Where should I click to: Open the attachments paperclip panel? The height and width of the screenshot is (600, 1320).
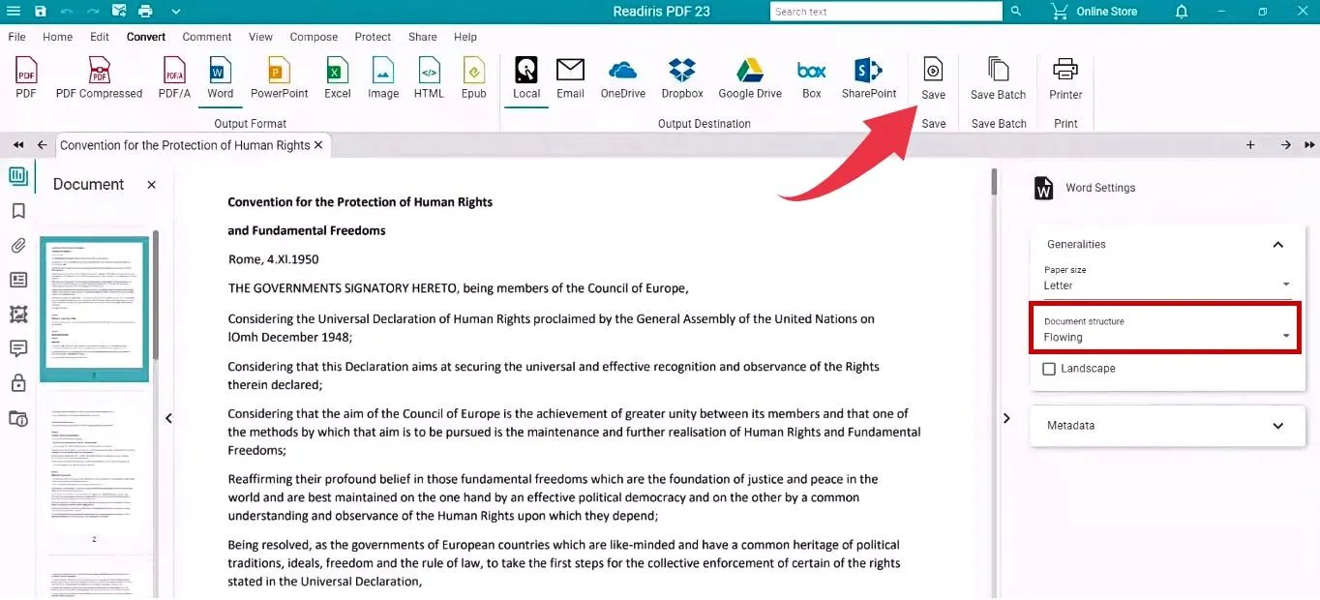pos(17,246)
